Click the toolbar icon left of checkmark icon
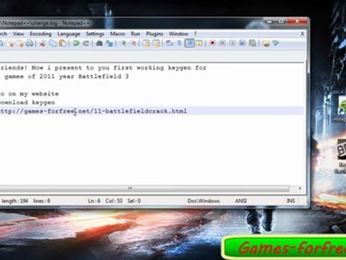Image resolution: width=346 pixels, height=260 pixels. click(266, 43)
